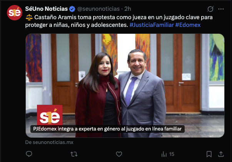Open the seunonoticias.mx source link
The width and height of the screenshot is (232, 162).
click(49, 142)
